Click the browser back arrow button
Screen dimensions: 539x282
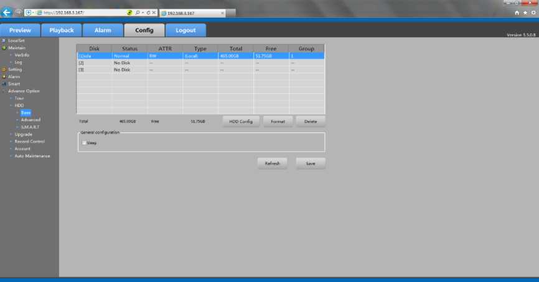(x=7, y=12)
